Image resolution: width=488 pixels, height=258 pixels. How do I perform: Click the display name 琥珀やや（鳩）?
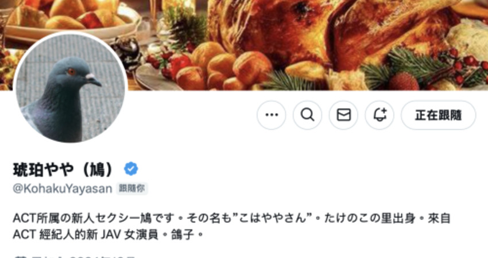(64, 169)
